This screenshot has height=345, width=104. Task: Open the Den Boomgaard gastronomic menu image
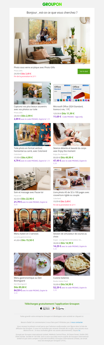coord(32,264)
